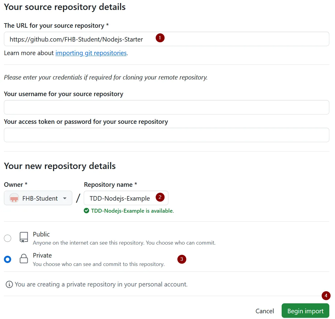
Task: Click the access token or password field
Action: coord(167,135)
